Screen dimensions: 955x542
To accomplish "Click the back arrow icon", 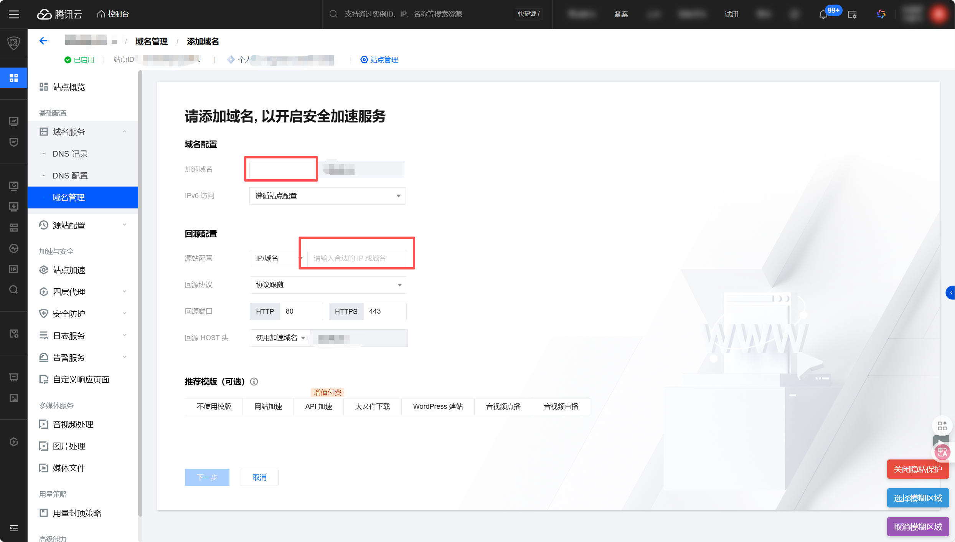I will (x=43, y=41).
